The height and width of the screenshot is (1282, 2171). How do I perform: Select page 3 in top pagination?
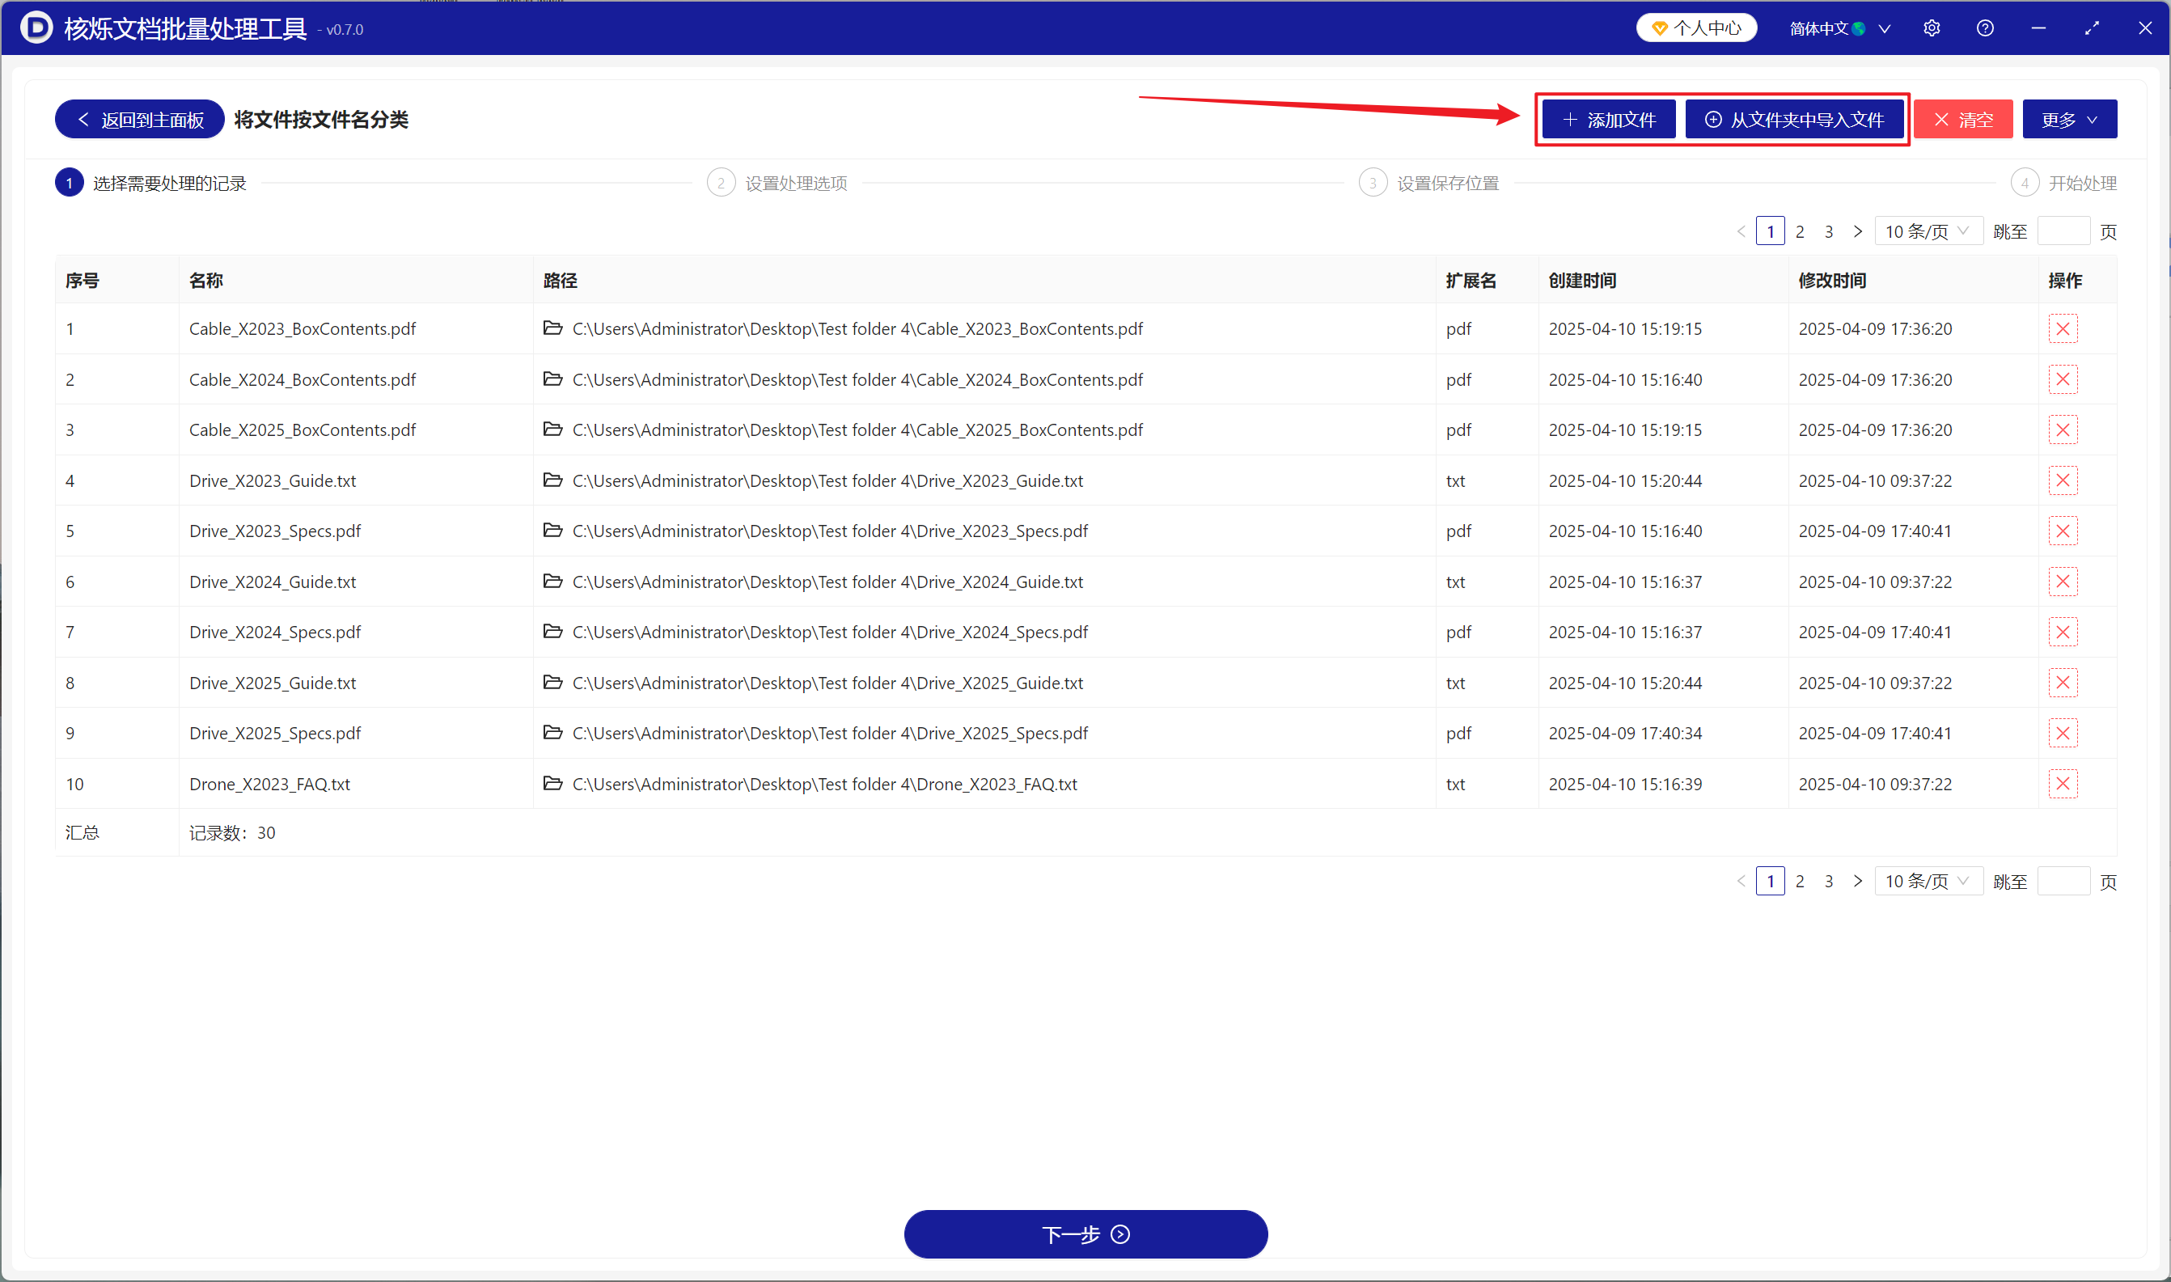(x=1829, y=231)
